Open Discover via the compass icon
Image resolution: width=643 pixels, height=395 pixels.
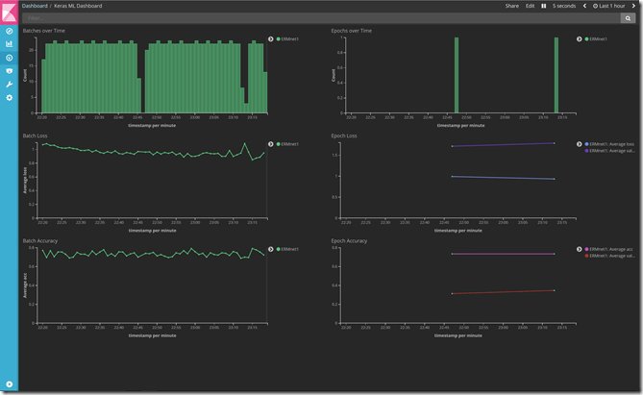[x=9, y=31]
